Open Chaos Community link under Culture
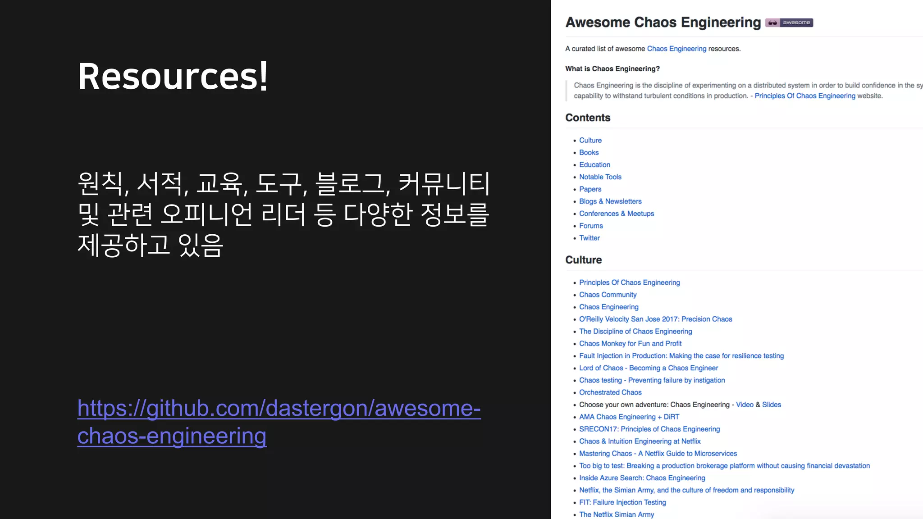The image size is (923, 519). tap(608, 295)
